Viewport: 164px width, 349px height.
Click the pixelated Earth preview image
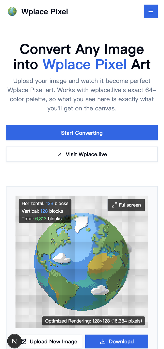pyautogui.click(x=82, y=262)
